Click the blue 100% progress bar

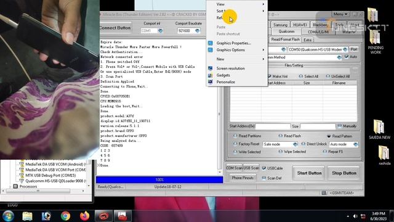[159, 179]
